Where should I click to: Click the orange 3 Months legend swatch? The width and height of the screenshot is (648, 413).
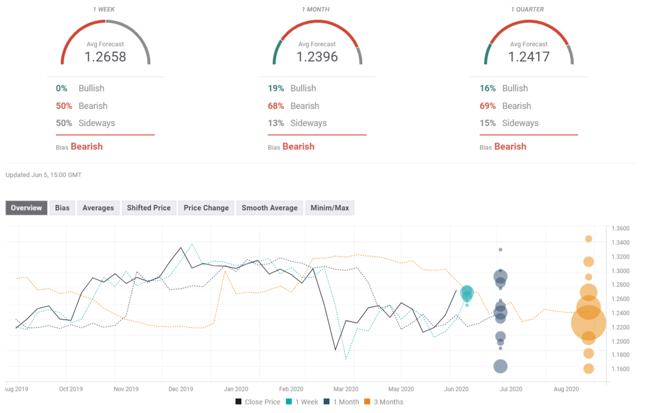point(367,402)
